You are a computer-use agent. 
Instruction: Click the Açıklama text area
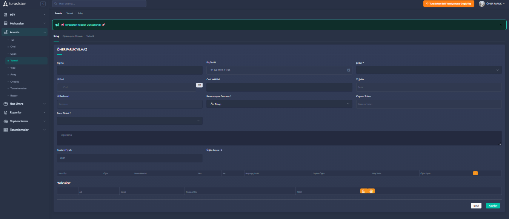click(x=279, y=138)
